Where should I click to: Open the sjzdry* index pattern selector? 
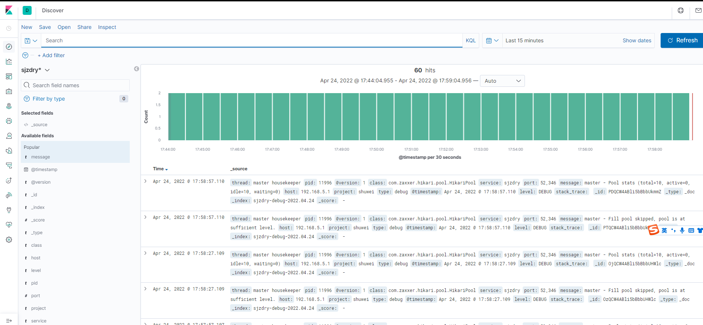click(35, 70)
